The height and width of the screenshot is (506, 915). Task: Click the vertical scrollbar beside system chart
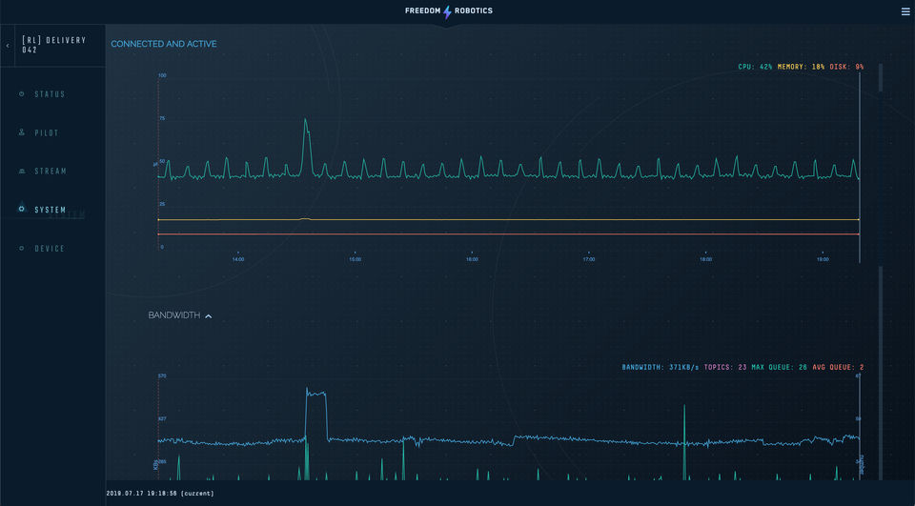(881, 77)
